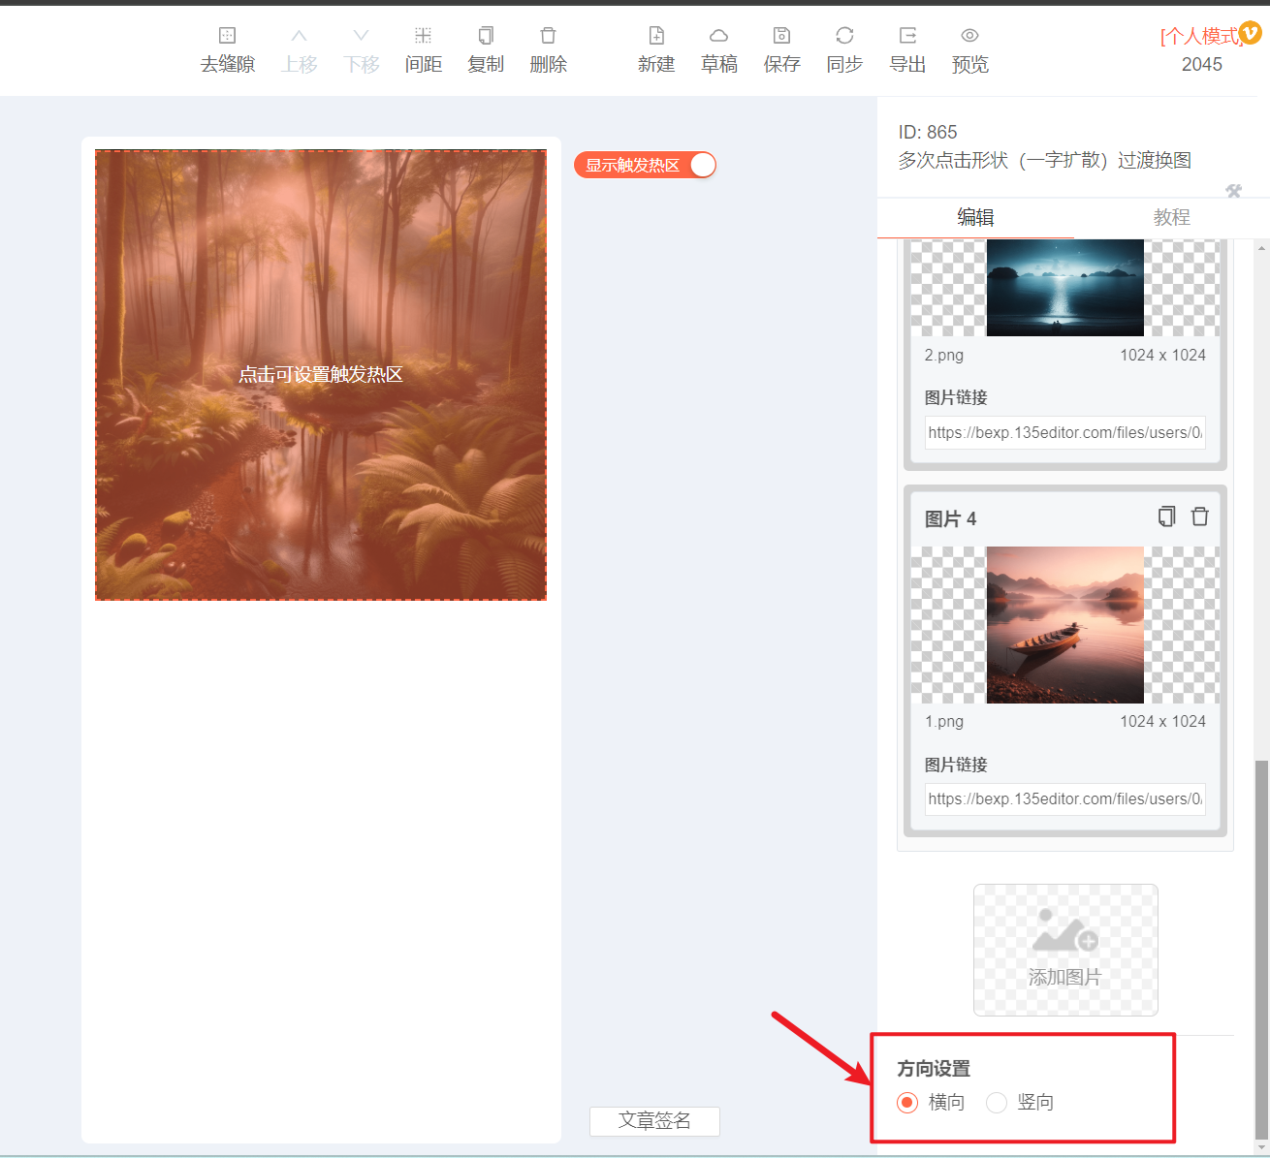Select the 竖向 direction radio button
Viewport: 1270px width, 1158px height.
point(997,1103)
